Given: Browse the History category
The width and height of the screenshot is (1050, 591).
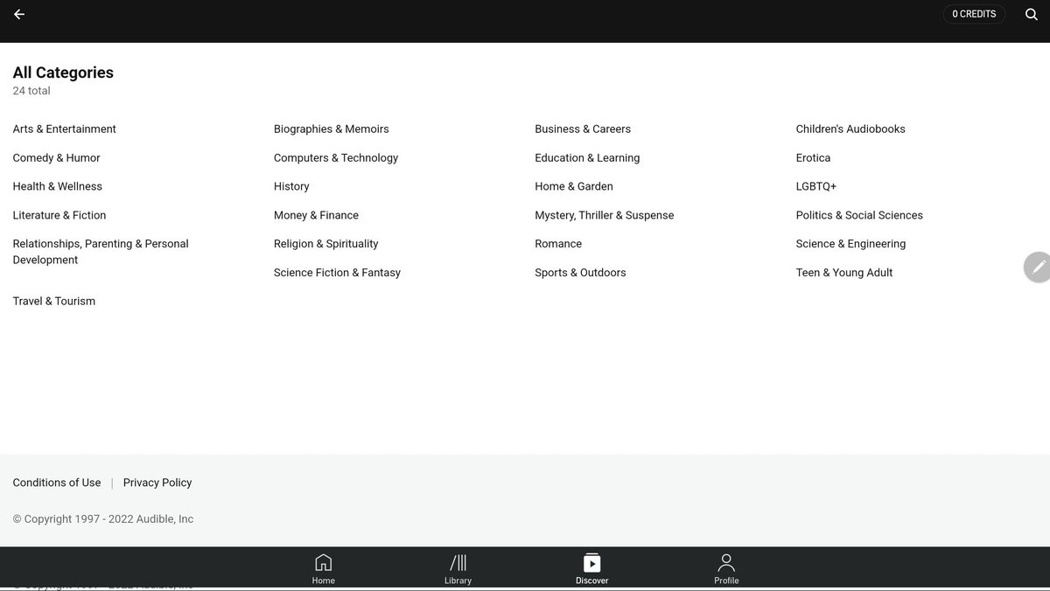Looking at the screenshot, I should 291,187.
